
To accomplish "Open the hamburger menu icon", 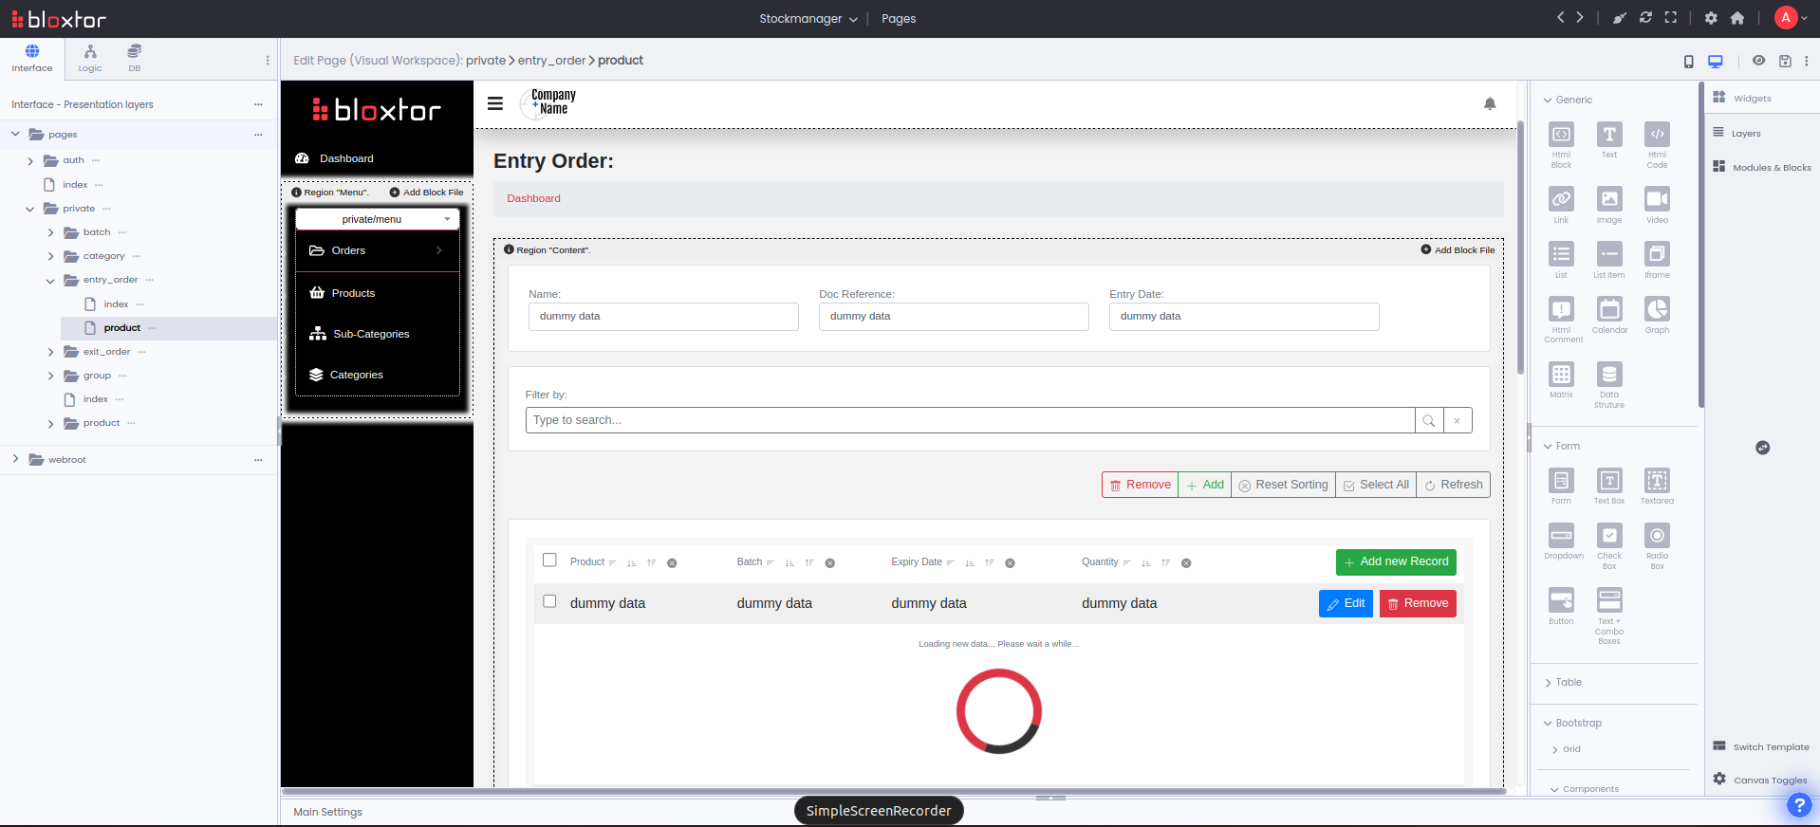I will (495, 103).
